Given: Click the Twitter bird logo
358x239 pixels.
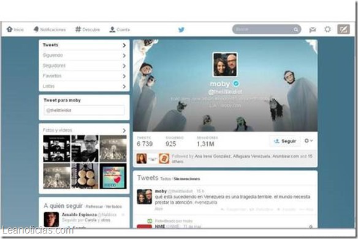Looking at the screenshot, I should coord(181,29).
